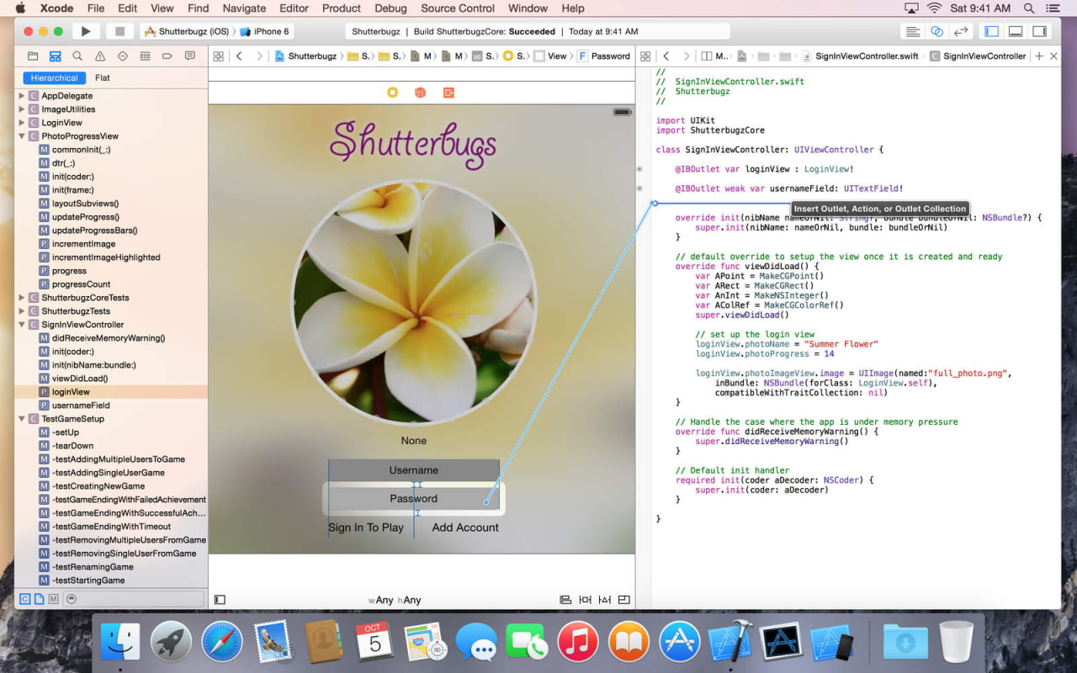Toggle the Utilities panel visibility
Viewport: 1077px width, 673px height.
click(1040, 31)
